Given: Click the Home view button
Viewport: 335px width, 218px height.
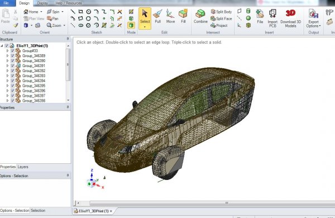Looking at the screenshot, I should tap(31, 12).
